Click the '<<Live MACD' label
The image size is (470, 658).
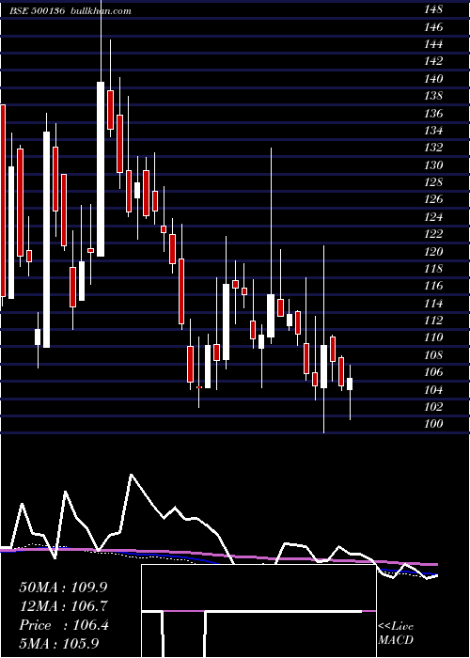tap(396, 634)
